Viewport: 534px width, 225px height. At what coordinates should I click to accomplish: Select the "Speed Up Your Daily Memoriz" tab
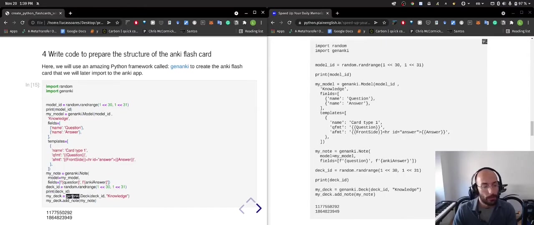300,13
